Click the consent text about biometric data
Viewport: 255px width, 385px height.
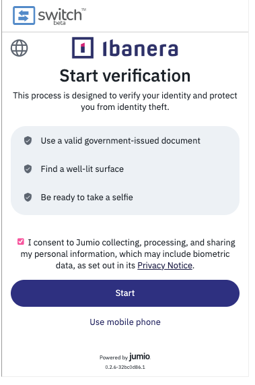click(128, 254)
